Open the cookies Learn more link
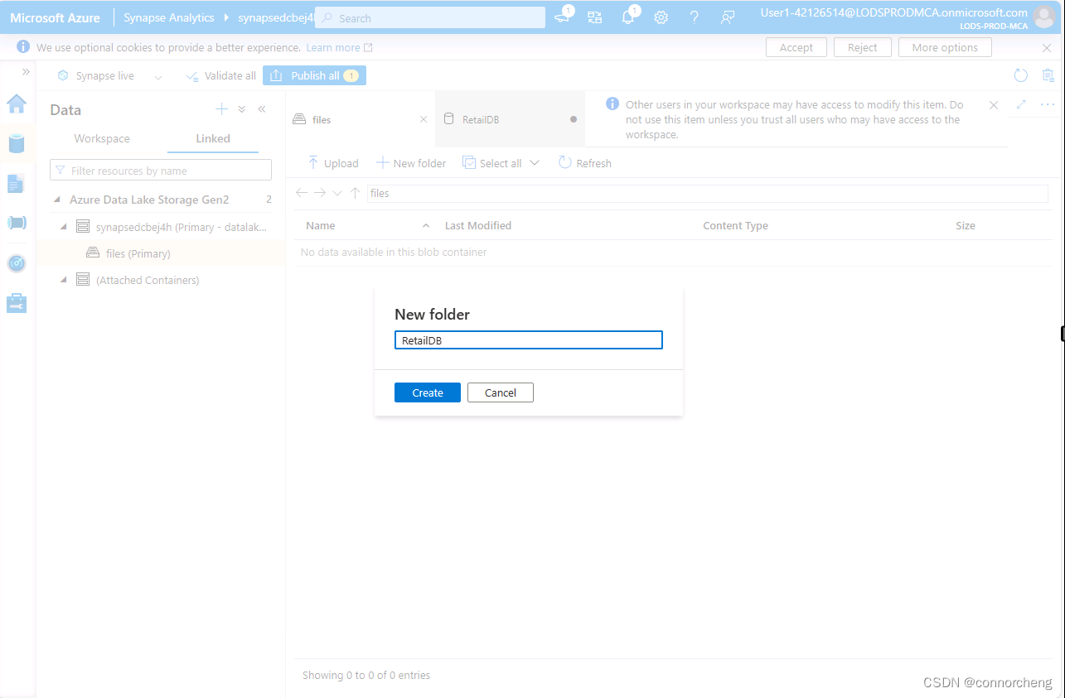 coord(339,47)
